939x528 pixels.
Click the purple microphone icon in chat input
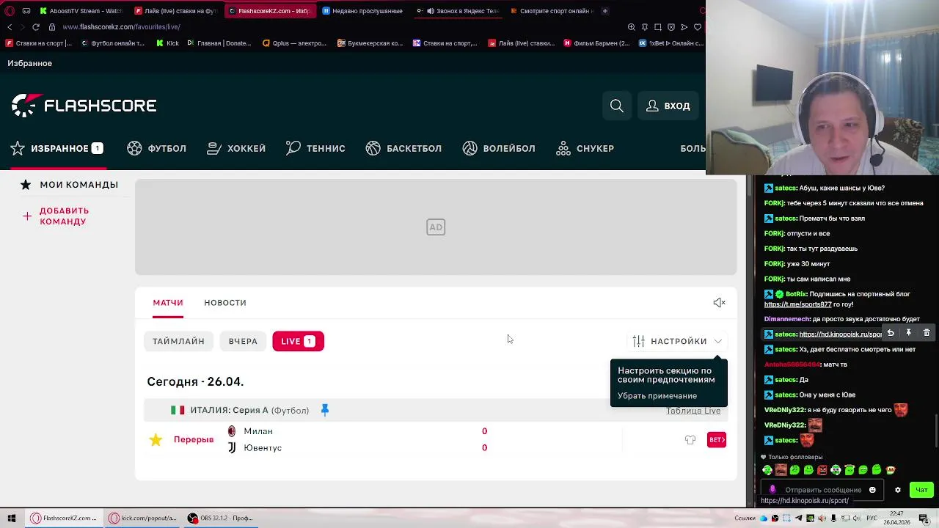pos(772,490)
